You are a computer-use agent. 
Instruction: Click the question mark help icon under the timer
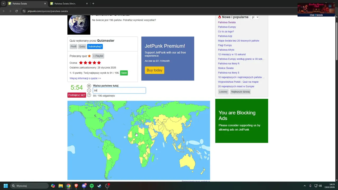(x=89, y=95)
